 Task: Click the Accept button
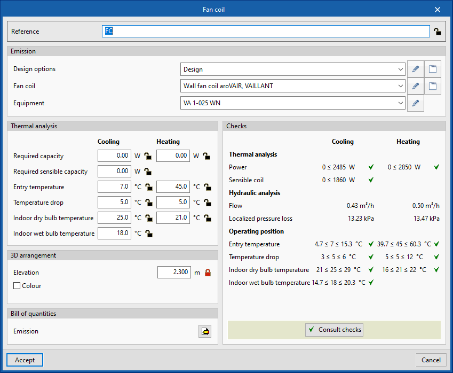point(25,360)
